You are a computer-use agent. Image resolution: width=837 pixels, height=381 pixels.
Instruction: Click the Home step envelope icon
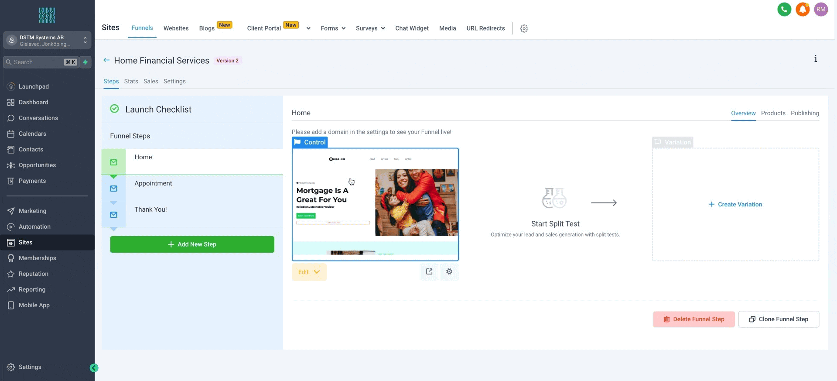113,162
